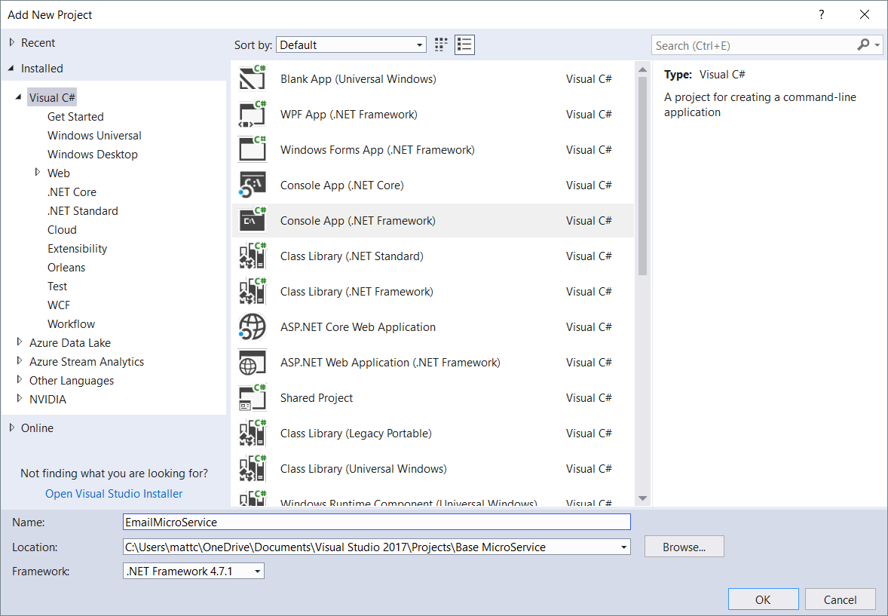Expand the Web node under Visual C#
This screenshot has height=616, width=888.
point(38,172)
